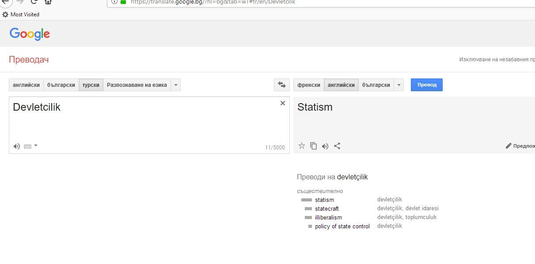Click the reverse translation devlet idaresi
This screenshot has height=264, width=535.
tap(422, 208)
